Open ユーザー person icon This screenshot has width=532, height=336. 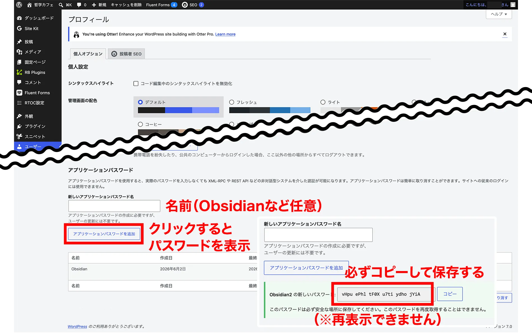coord(19,146)
